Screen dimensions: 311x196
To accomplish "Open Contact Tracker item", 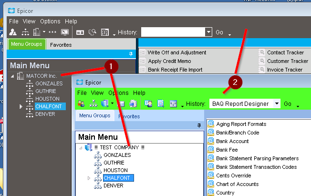I will [x=285, y=52].
